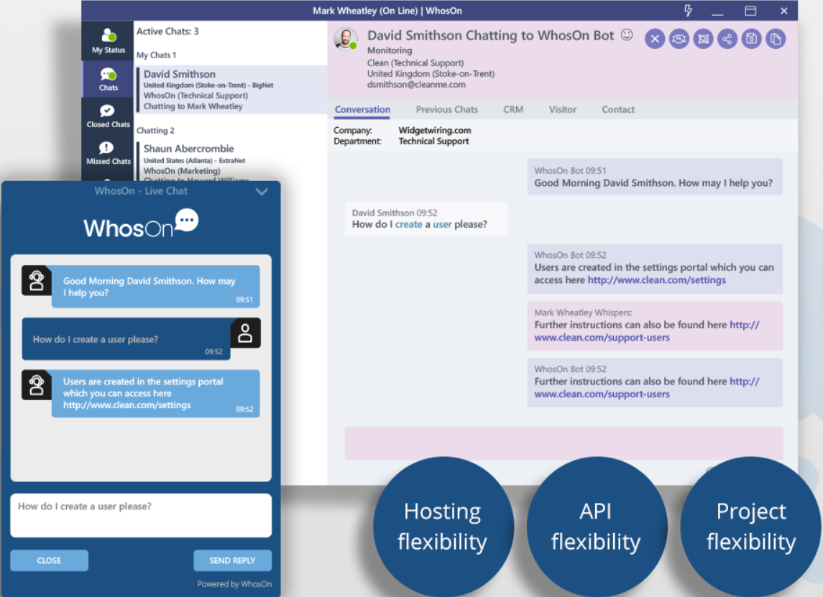
Task: Select the Chats sidebar icon
Action: [108, 78]
